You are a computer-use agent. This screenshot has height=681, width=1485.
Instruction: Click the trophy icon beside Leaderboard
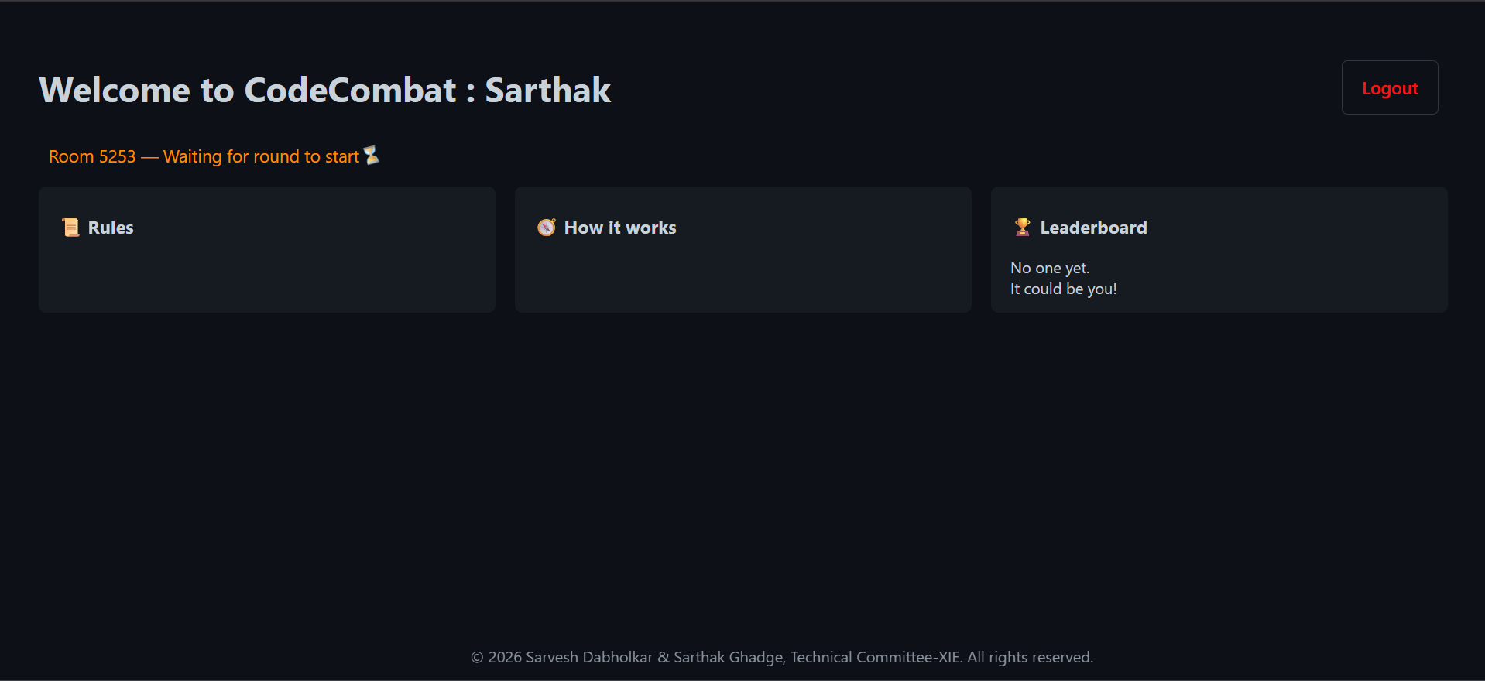click(x=1023, y=228)
